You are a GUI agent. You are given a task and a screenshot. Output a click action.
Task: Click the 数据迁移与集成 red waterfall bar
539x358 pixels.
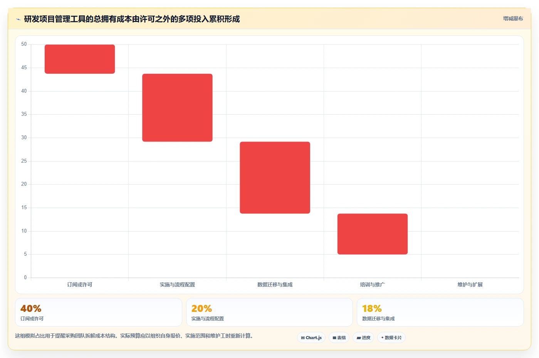coord(275,178)
